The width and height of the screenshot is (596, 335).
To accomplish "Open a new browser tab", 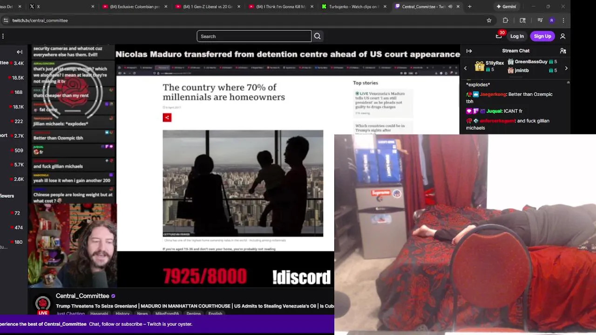I will point(469,7).
